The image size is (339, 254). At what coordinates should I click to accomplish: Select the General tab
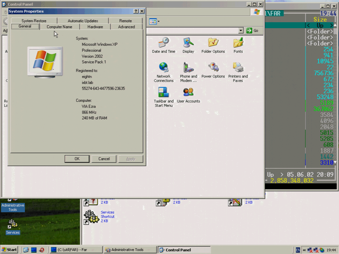click(25, 26)
